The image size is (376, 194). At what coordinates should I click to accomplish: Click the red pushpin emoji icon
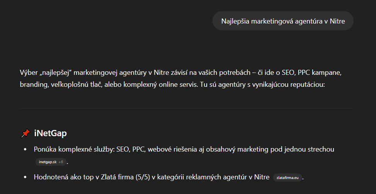tap(26, 133)
